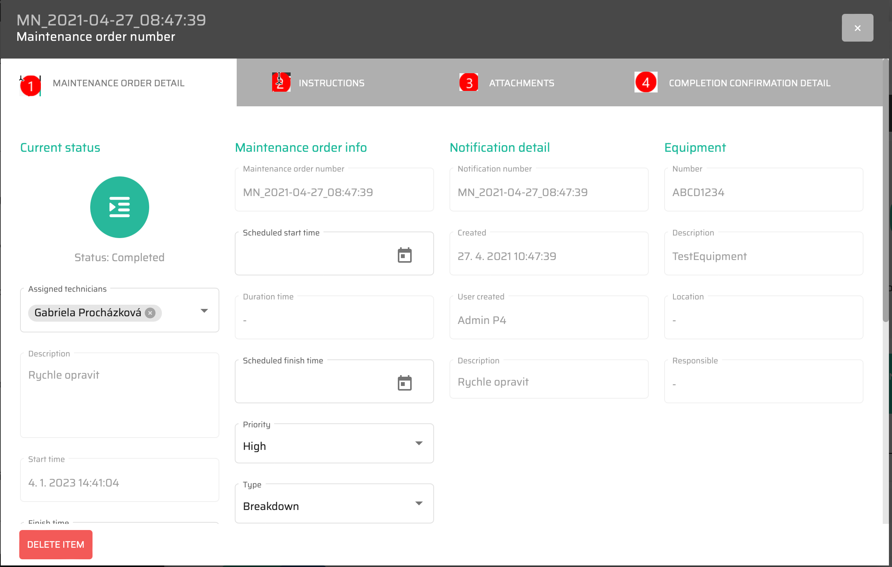This screenshot has width=892, height=567.
Task: Click the red number 1 step badge
Action: 30,85
